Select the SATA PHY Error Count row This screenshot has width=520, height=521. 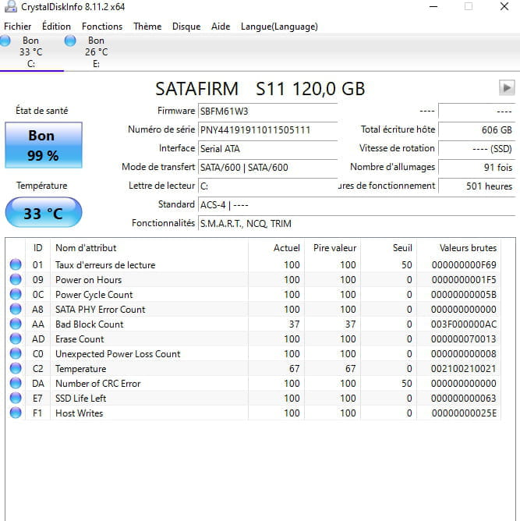pos(253,309)
